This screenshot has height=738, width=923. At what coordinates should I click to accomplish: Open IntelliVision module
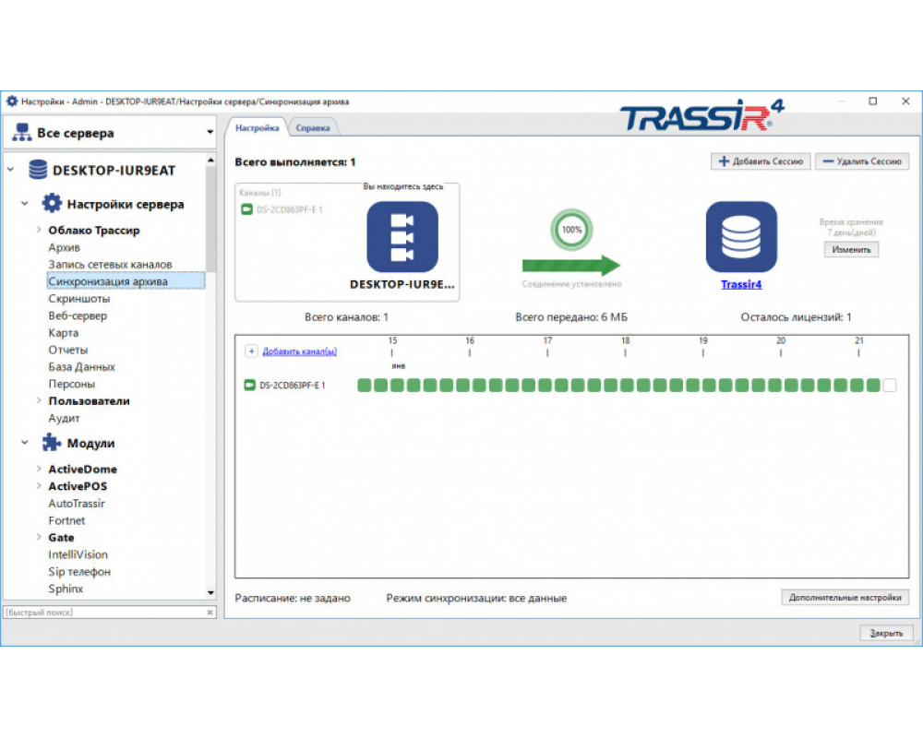78,554
